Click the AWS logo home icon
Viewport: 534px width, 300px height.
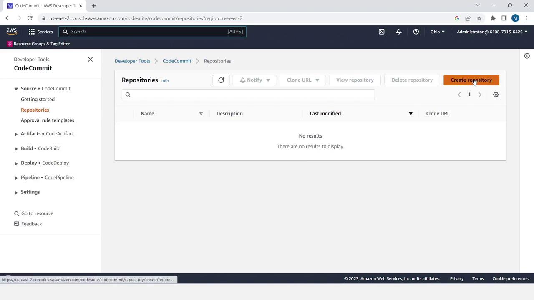[12, 32]
